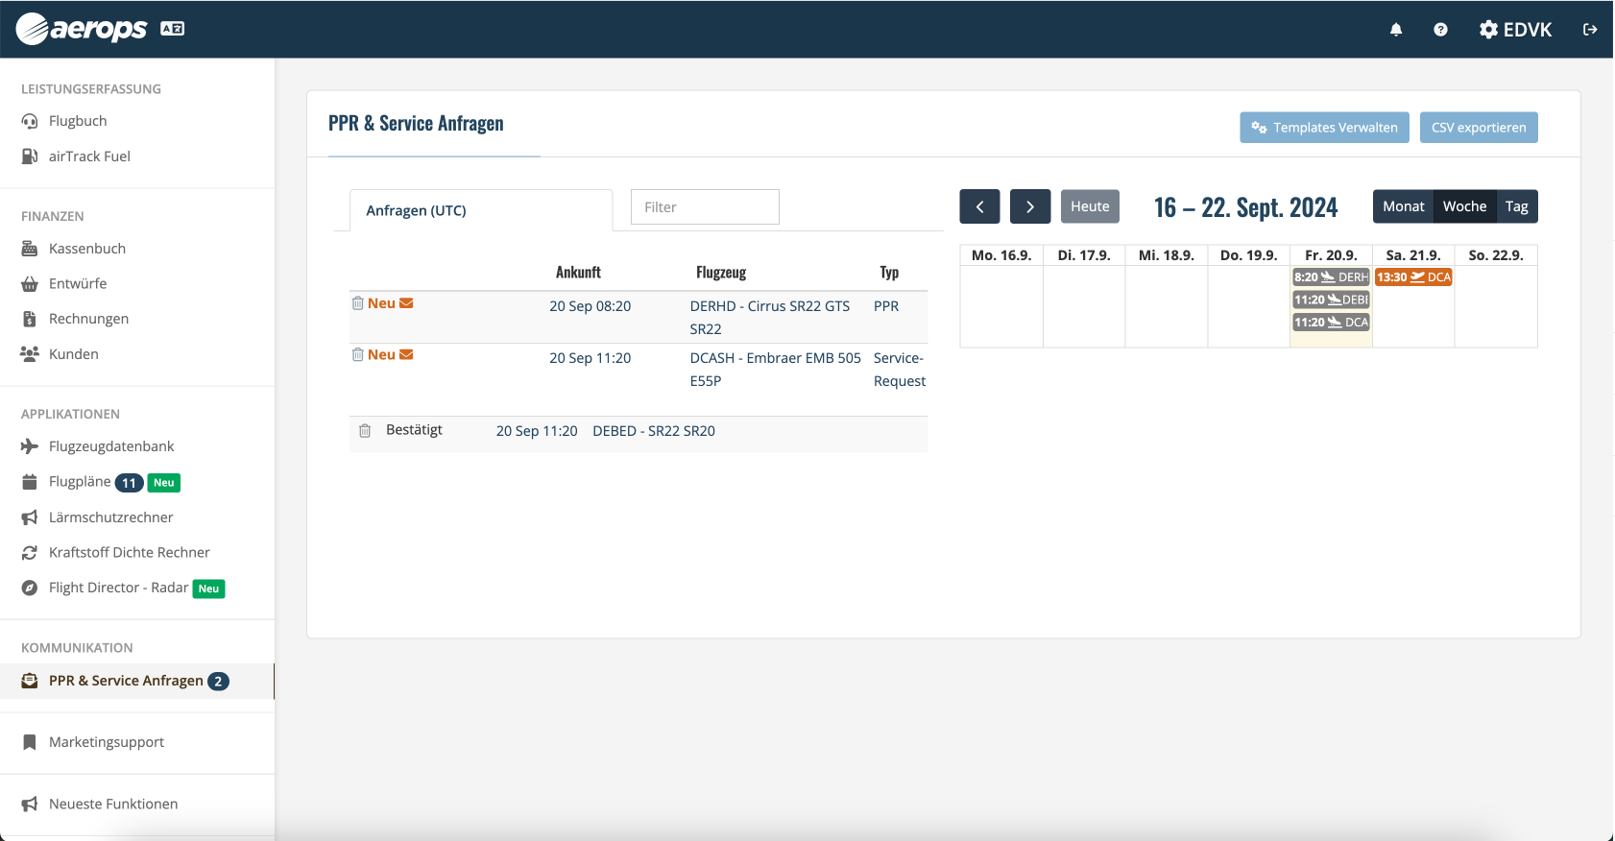Click the Entwürfe basket icon
This screenshot has height=841, width=1615.
(x=30, y=284)
